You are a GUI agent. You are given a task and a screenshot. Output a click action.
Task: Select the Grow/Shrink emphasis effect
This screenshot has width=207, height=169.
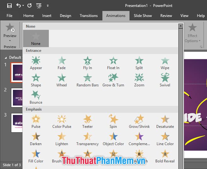[x=139, y=121]
